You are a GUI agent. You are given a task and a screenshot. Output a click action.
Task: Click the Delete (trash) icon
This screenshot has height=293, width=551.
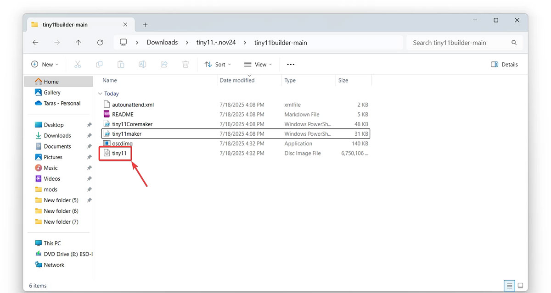pos(186,64)
